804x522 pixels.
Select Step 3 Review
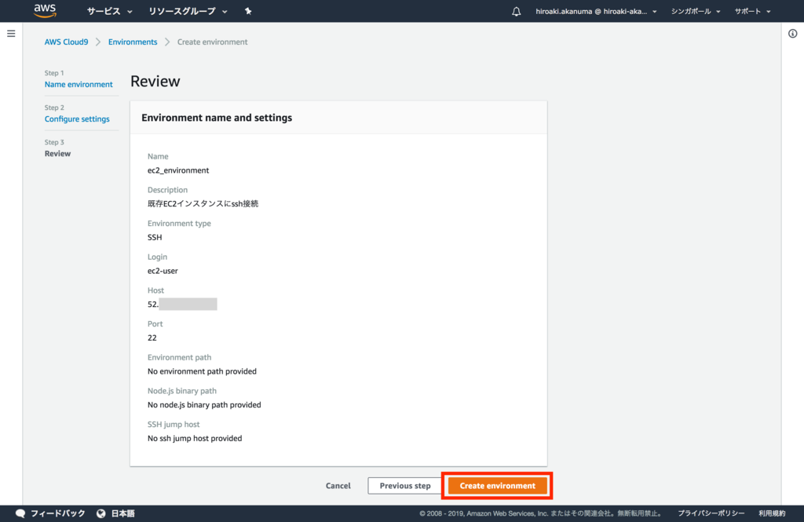[57, 153]
